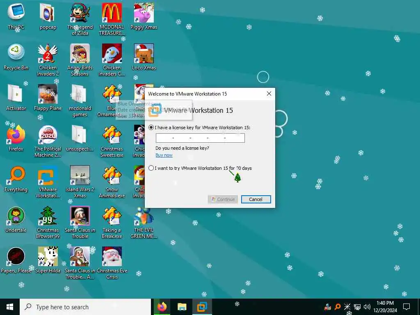Click the taskbar search box
420x315 pixels.
85,307
